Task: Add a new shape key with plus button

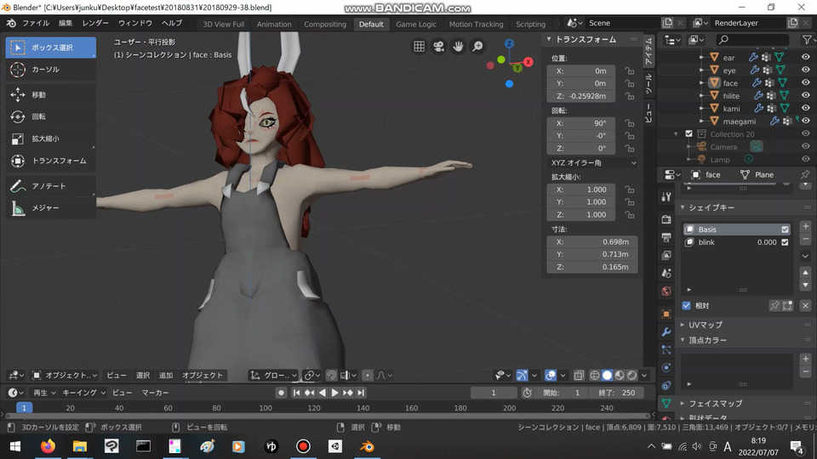Action: click(x=805, y=226)
